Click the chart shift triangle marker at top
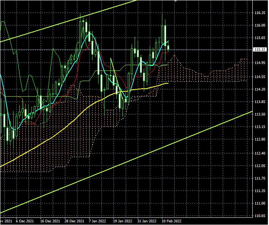Screen dimensions: 269x225 pyautogui.click(x=175, y=1)
